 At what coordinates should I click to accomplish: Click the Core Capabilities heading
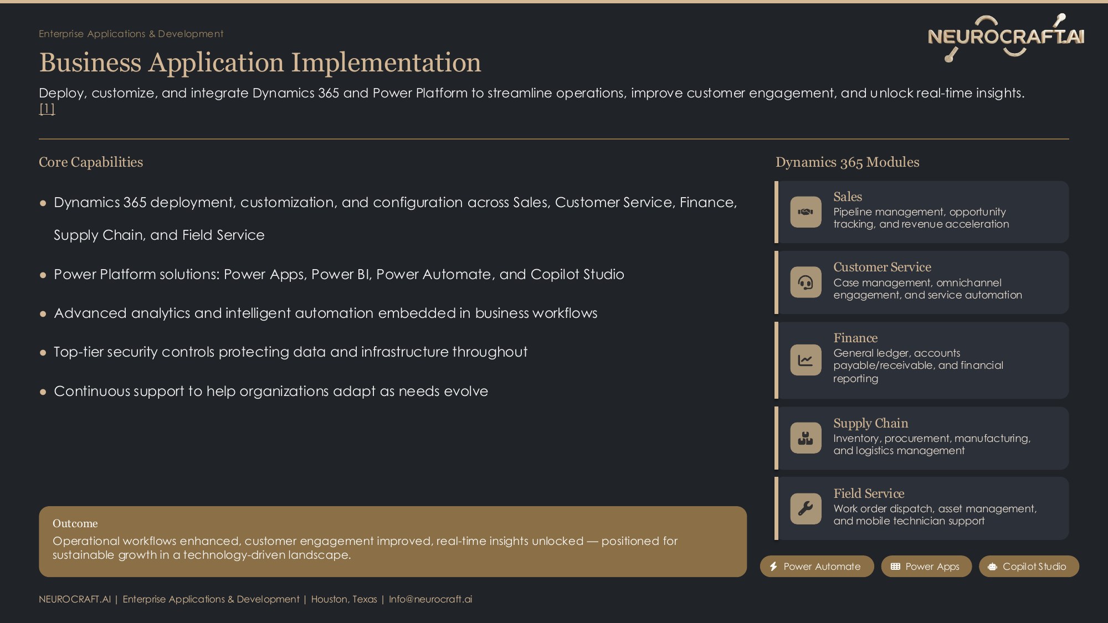click(91, 162)
